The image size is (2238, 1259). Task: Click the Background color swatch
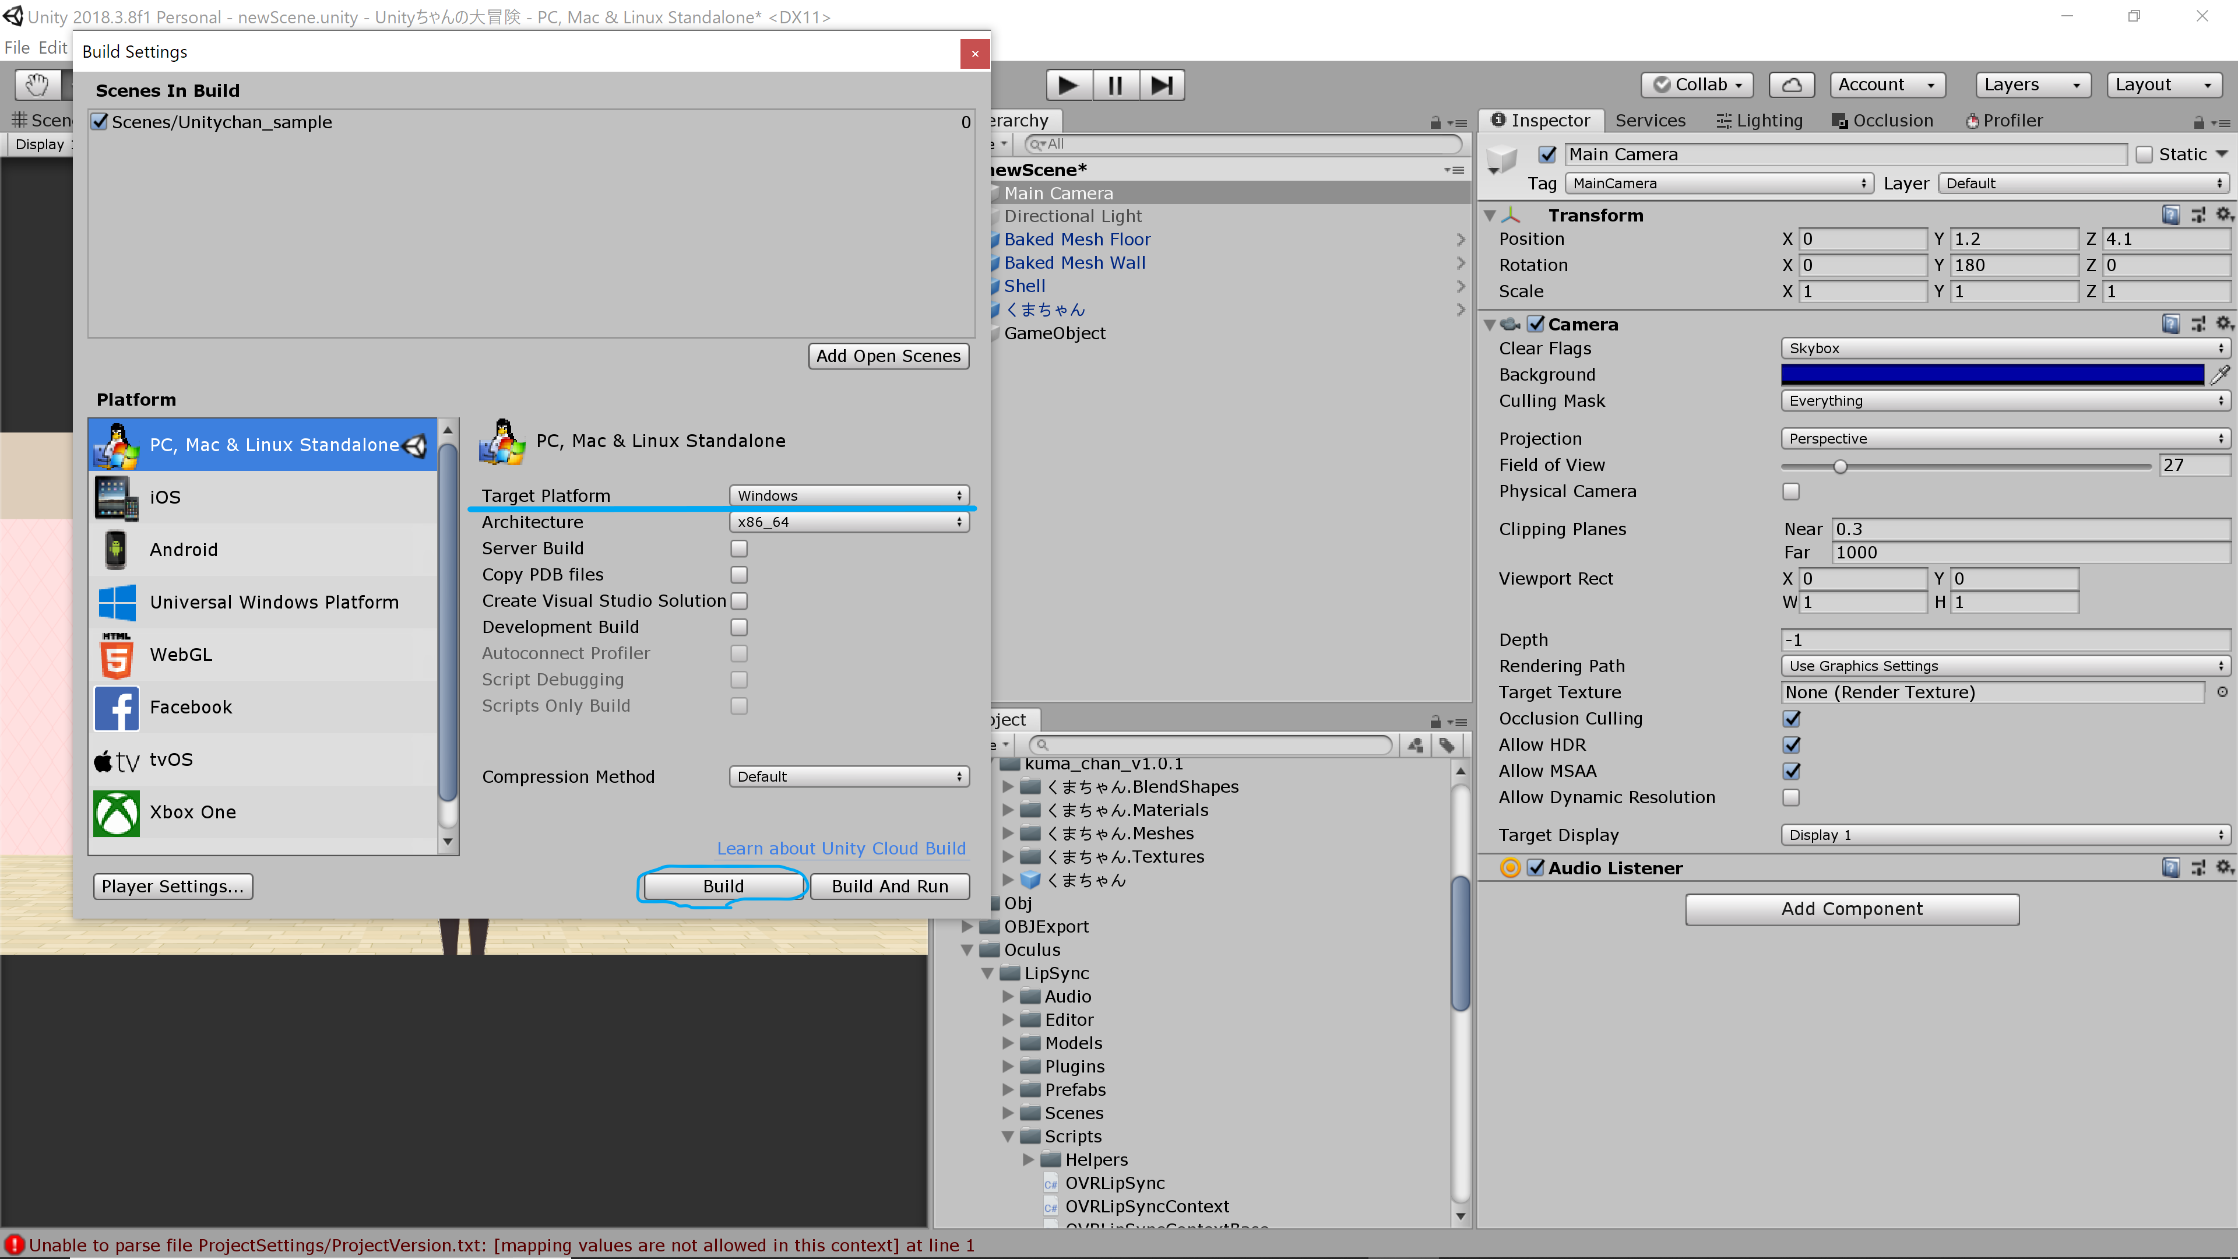pyautogui.click(x=1992, y=374)
